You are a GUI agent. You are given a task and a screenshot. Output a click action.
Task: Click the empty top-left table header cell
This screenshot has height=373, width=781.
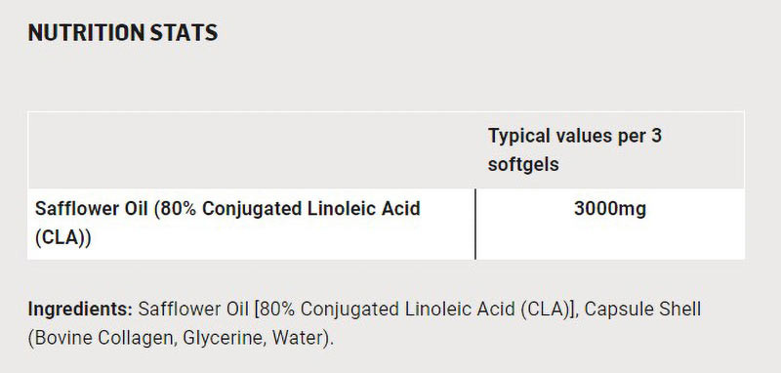[252, 150]
